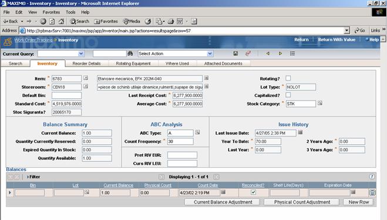Image resolution: width=387 pixels, height=220 pixels.
Task: Click the IE Forward arrow button
Action: (x=29, y=22)
